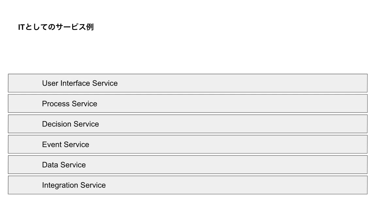The height and width of the screenshot is (219, 392).
Task: Click the word "Process"
Action: pyautogui.click(x=56, y=104)
